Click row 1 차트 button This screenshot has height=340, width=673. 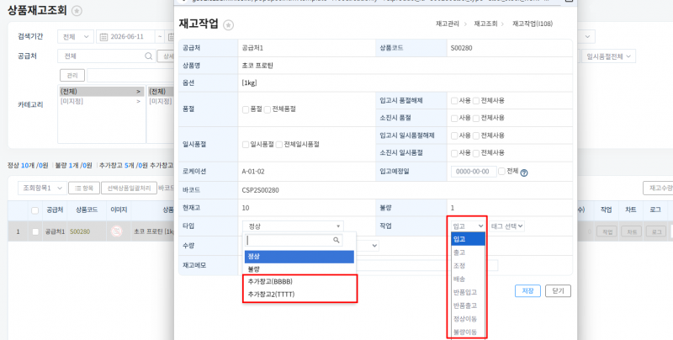[631, 231]
